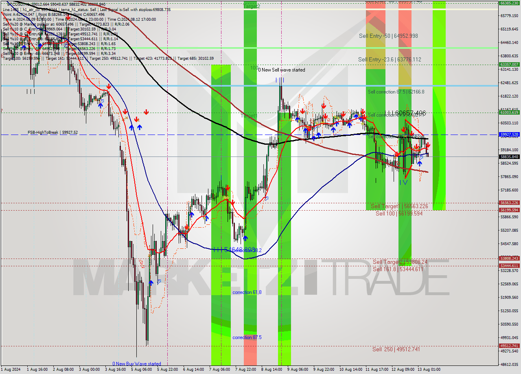Click the 64460.140 price axis value
The height and width of the screenshot is (374, 521).
[509, 42]
